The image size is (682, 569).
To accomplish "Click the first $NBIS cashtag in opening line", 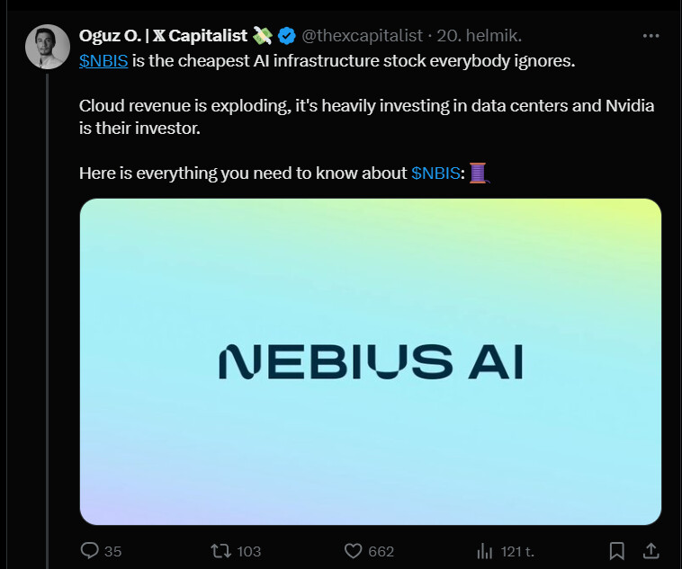I will click(103, 59).
